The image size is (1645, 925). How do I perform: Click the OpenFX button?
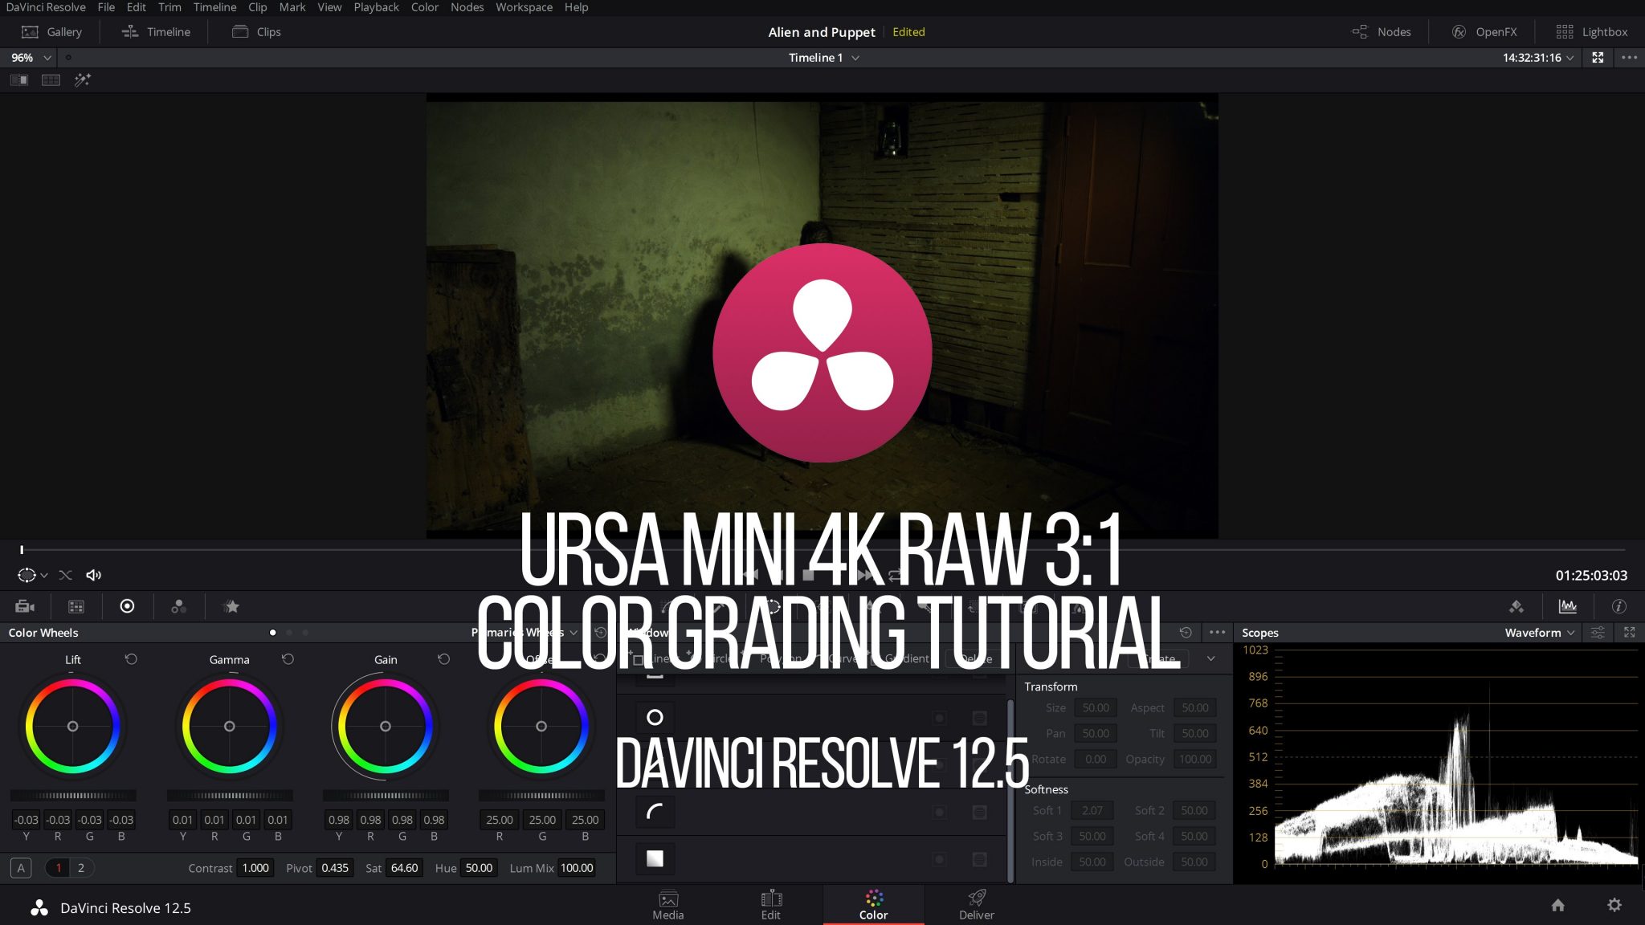1484,32
